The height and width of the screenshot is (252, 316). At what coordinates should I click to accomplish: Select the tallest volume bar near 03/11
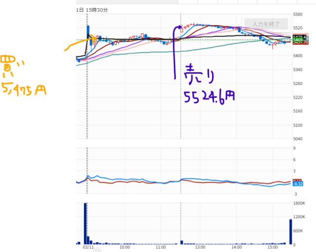pyautogui.click(x=86, y=223)
